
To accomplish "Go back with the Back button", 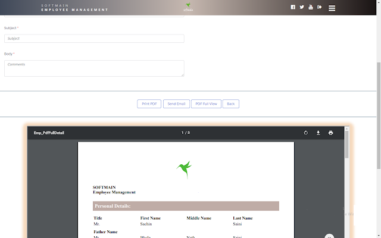I will pos(231,104).
